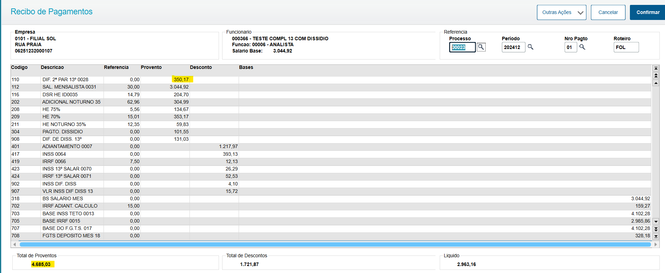
Task: Select the HE NOTURNO 35% row
Action: coord(331,124)
